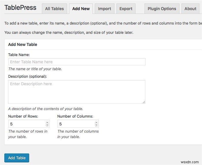Screen dimensions: 202x165
Task: Click the TablePress title
Action: click(x=20, y=8)
